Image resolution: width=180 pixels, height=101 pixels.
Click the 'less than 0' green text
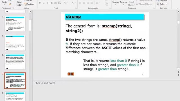(119, 61)
